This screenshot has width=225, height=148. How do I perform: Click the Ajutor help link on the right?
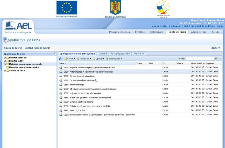[x=215, y=48]
